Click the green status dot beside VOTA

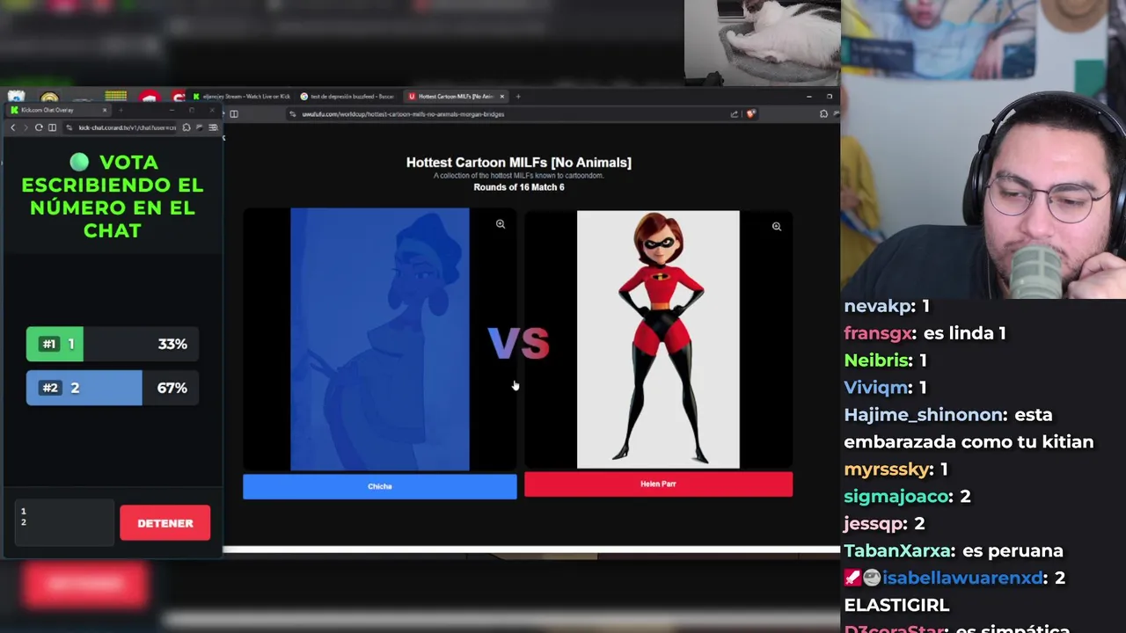pos(79,162)
